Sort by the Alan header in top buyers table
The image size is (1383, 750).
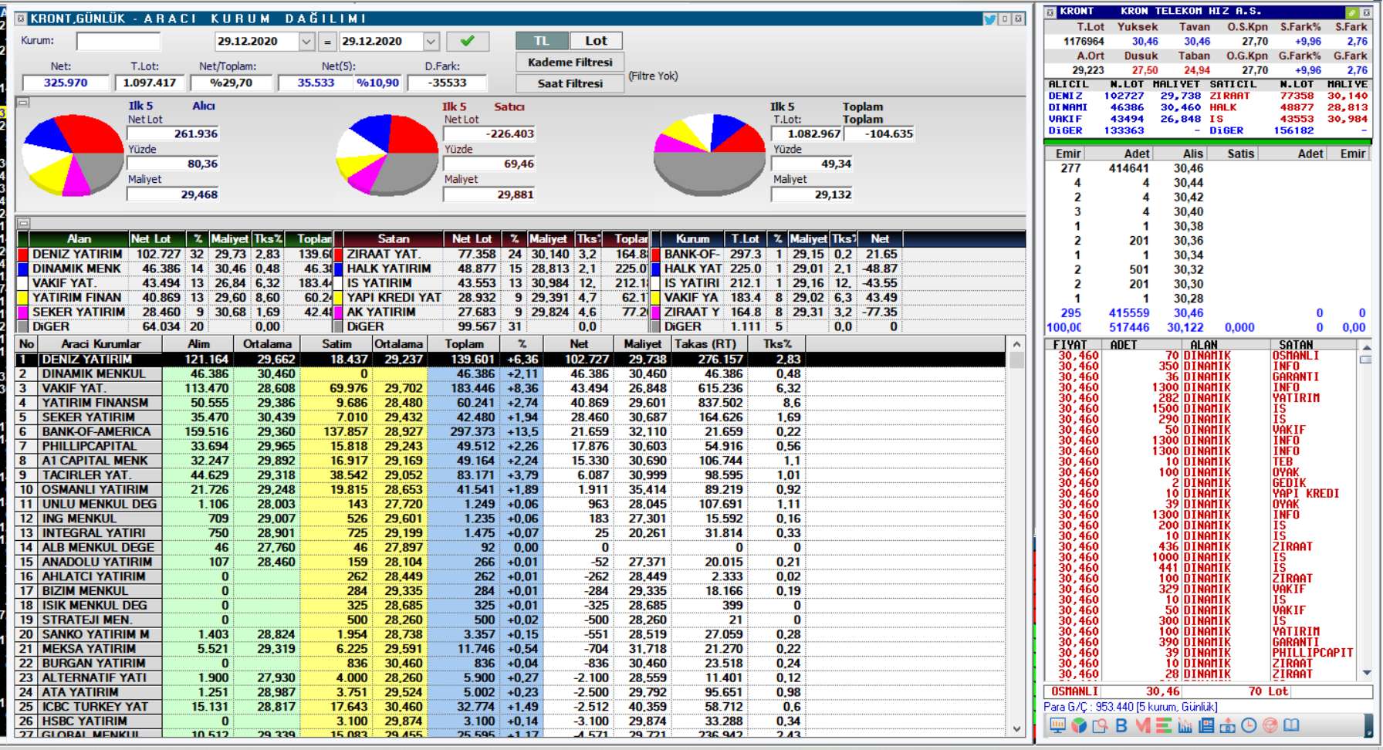(x=79, y=239)
